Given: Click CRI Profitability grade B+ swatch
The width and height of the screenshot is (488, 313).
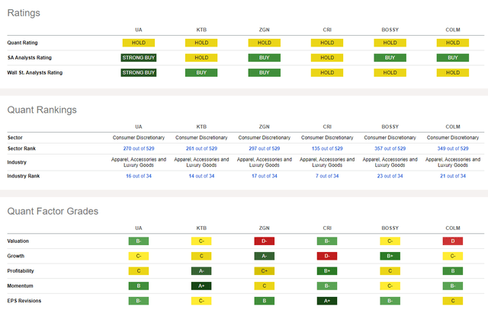Looking at the screenshot, I should click(327, 271).
